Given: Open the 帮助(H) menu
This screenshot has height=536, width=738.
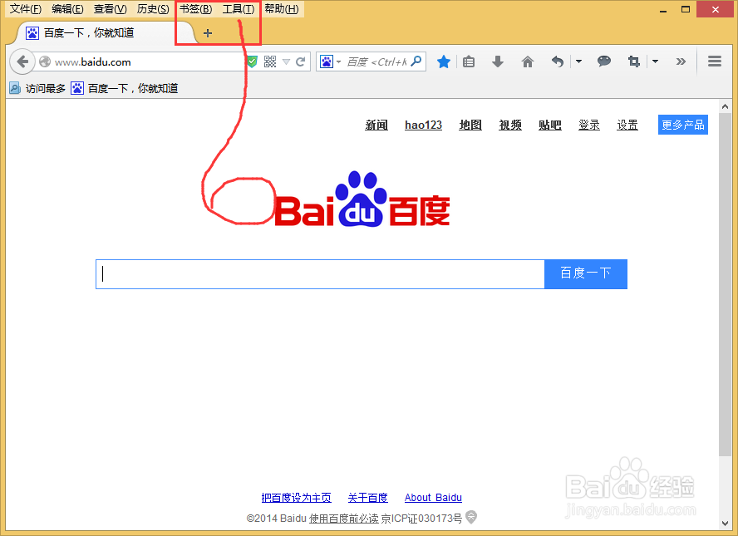Looking at the screenshot, I should [282, 9].
